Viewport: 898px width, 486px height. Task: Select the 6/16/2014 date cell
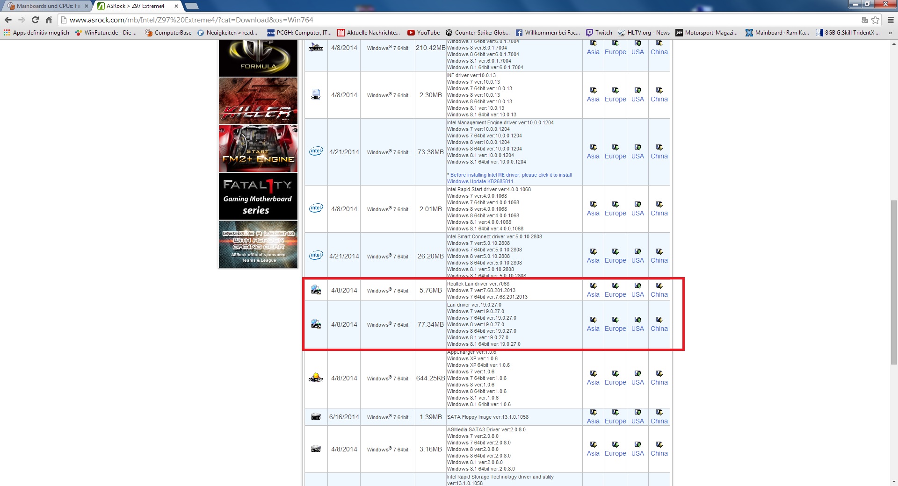click(x=344, y=417)
